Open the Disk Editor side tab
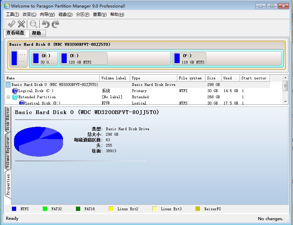The width and height of the screenshot is (293, 225). coord(8,119)
